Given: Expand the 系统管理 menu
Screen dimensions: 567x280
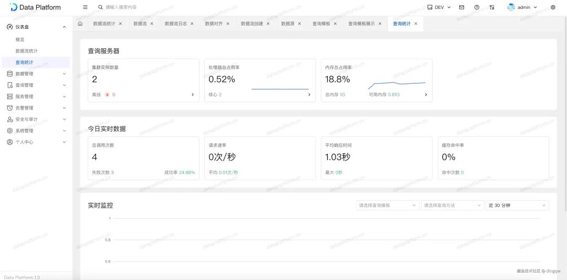Looking at the screenshot, I should [x=36, y=131].
